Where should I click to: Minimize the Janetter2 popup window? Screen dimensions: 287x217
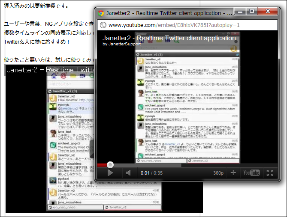coord(240,12)
